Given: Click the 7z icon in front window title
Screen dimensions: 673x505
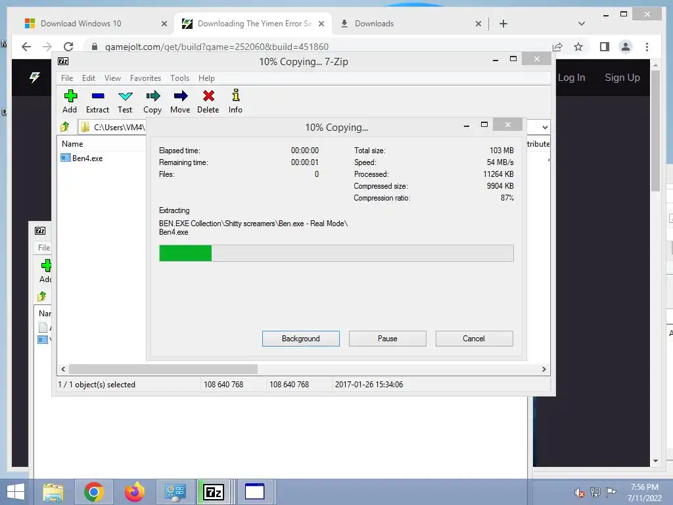Looking at the screenshot, I should tap(63, 61).
